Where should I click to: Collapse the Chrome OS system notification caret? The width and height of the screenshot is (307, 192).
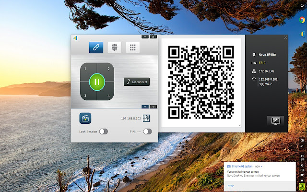[261, 167]
